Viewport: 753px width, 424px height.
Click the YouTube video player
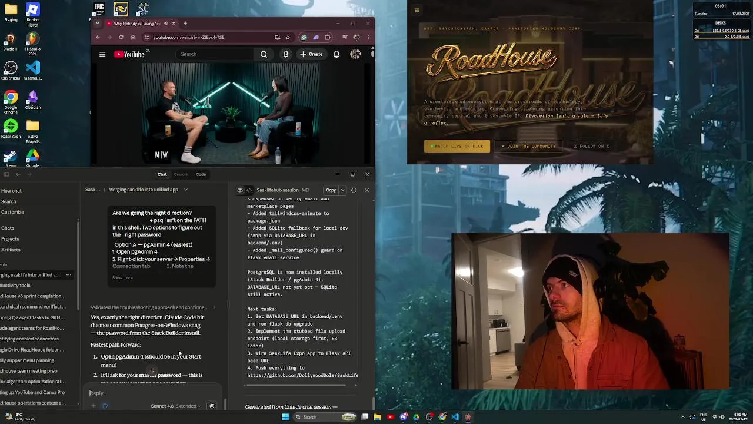pyautogui.click(x=231, y=113)
